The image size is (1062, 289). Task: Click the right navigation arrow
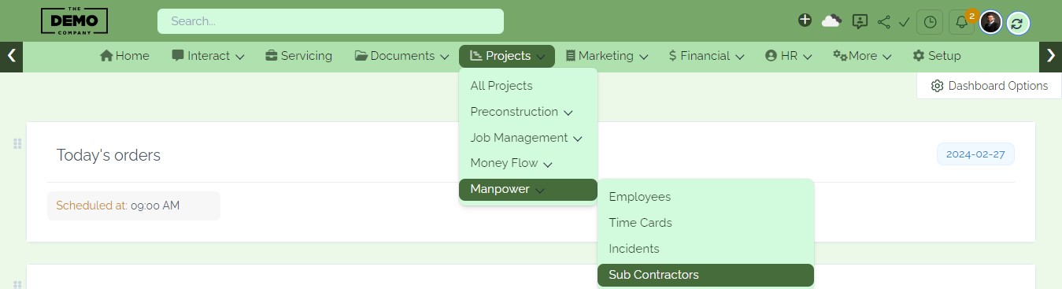click(1050, 56)
